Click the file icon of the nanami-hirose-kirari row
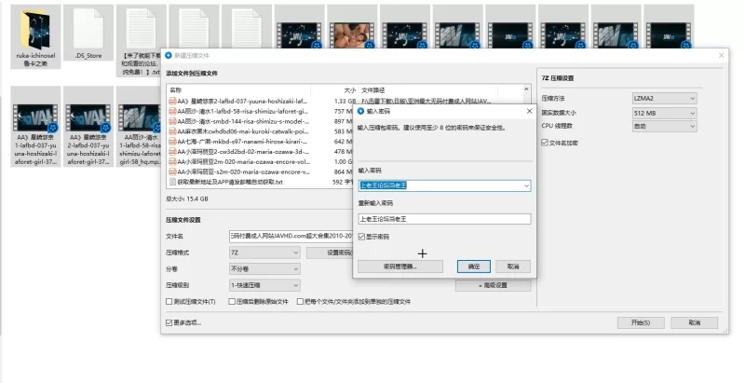 (172, 142)
